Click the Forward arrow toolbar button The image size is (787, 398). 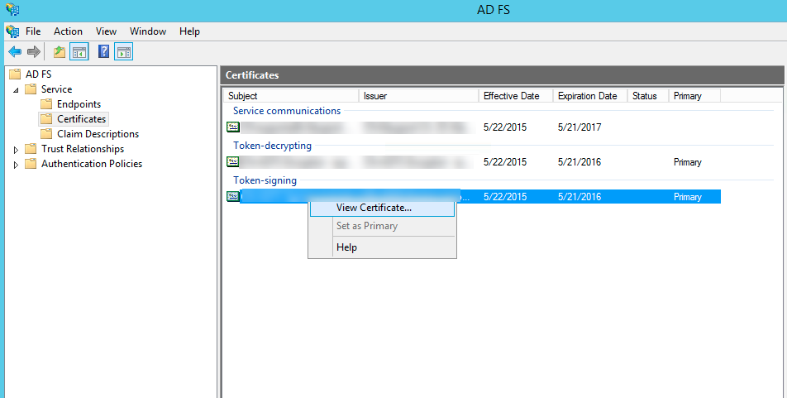34,52
